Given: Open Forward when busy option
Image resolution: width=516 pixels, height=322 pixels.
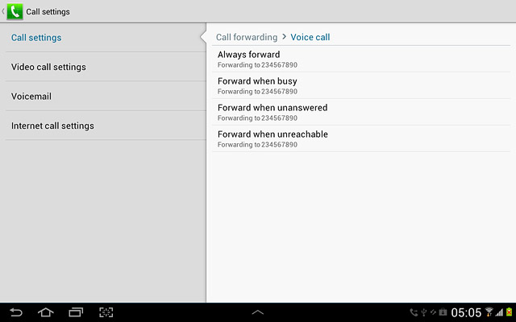Looking at the screenshot, I should 361,85.
